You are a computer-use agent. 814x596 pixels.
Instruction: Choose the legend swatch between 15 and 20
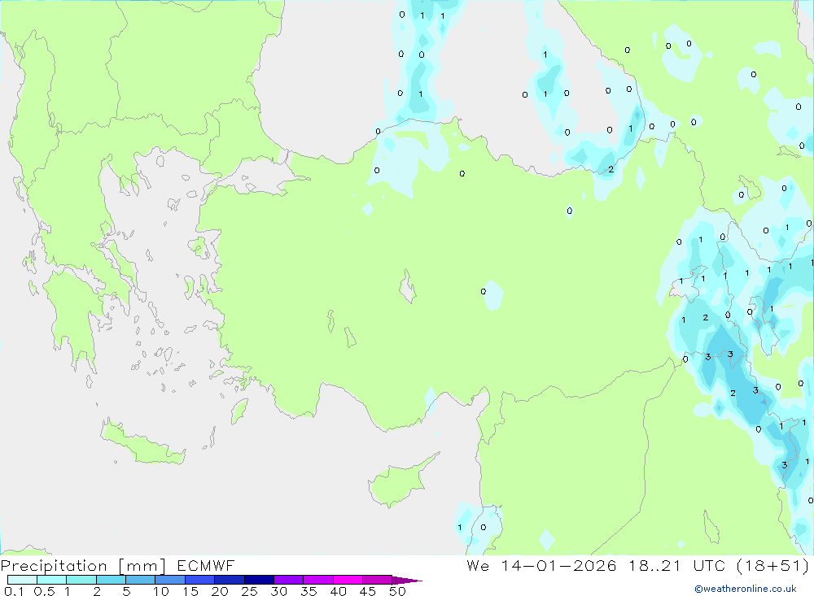coord(199,580)
